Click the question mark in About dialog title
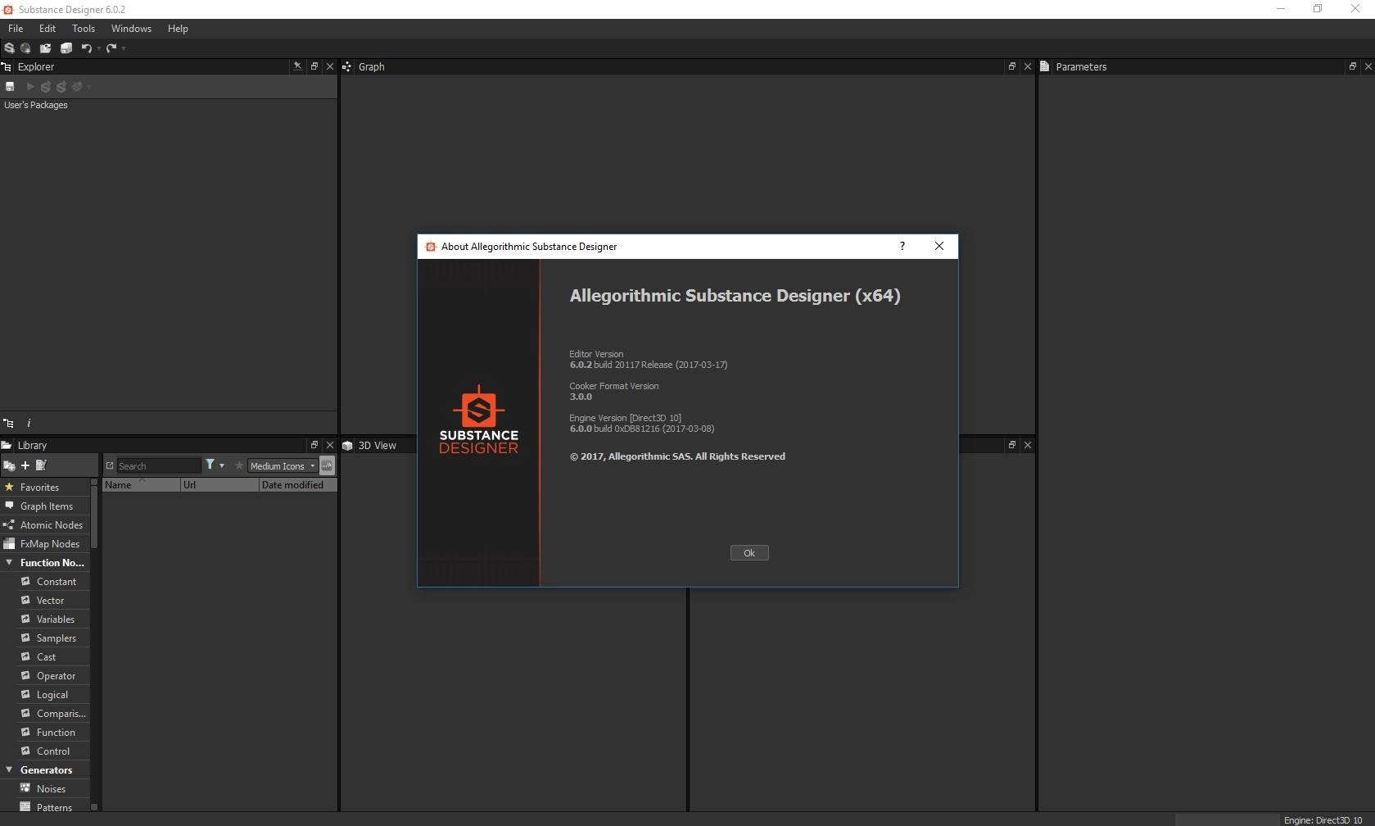Screen dimensions: 1375x826 tap(902, 246)
